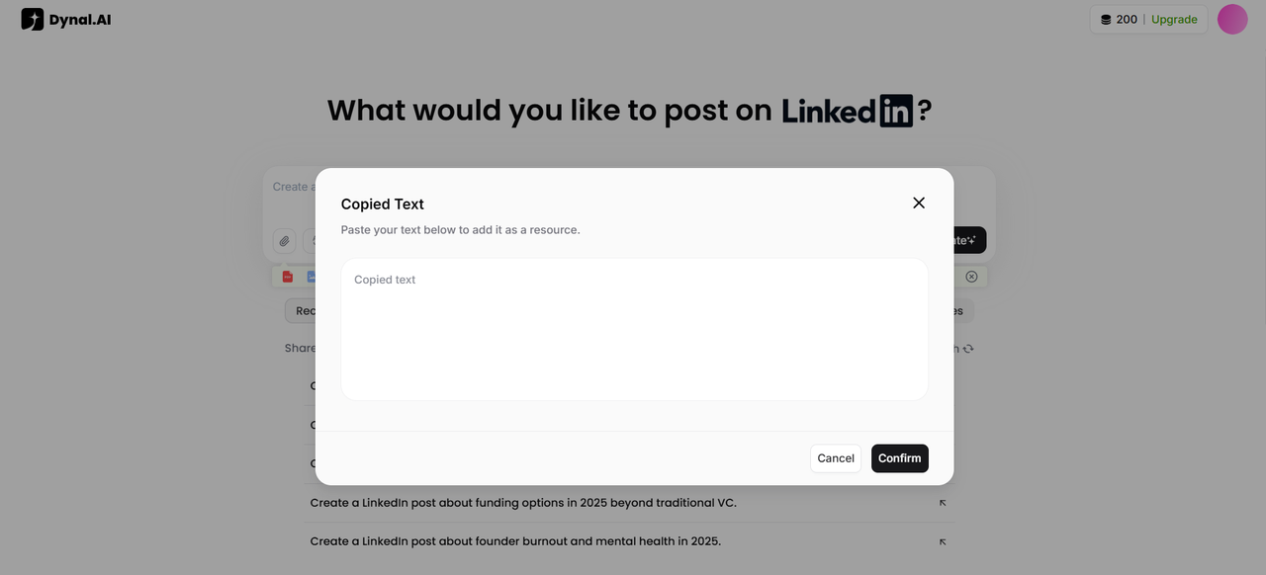Select the founder burnout post suggestion

click(515, 541)
